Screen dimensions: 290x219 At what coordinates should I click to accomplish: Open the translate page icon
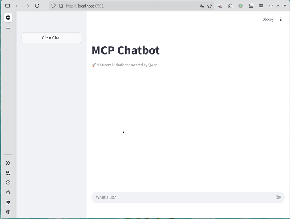pos(202,6)
